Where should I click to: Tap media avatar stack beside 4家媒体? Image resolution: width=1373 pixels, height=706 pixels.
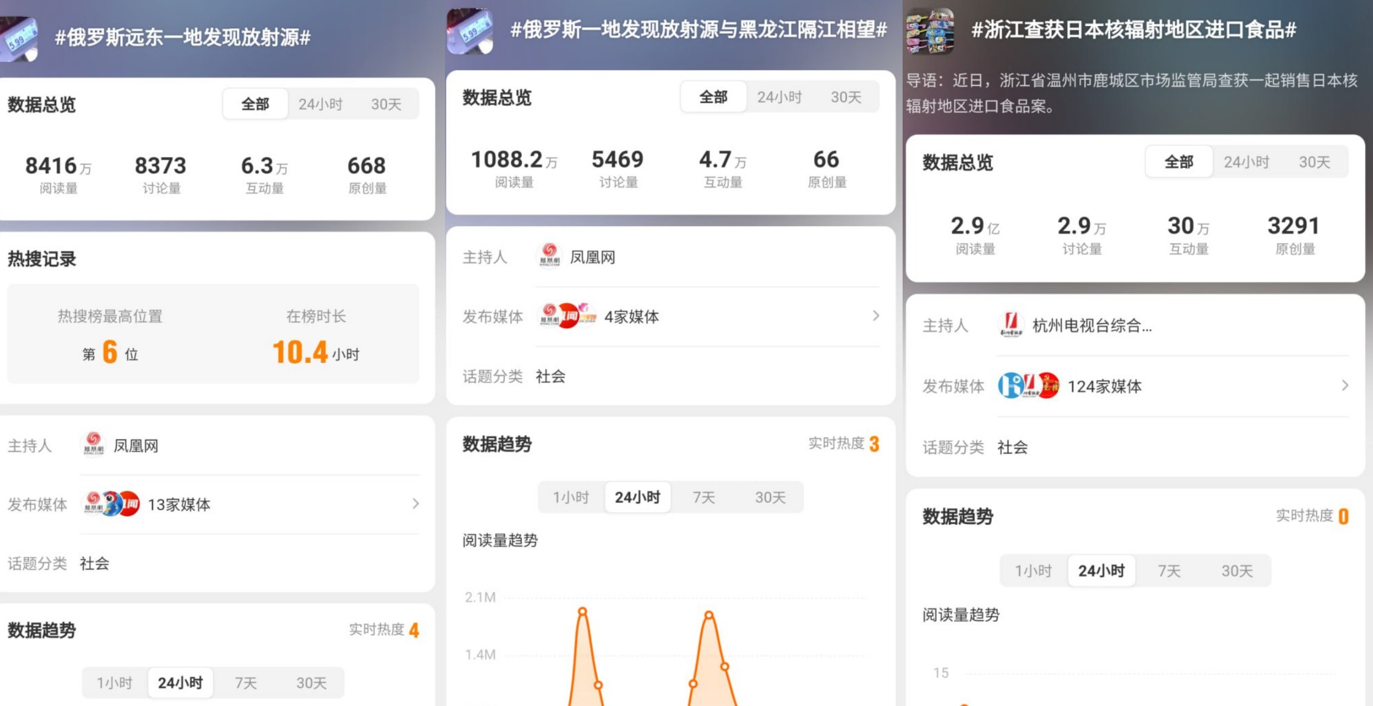[567, 316]
